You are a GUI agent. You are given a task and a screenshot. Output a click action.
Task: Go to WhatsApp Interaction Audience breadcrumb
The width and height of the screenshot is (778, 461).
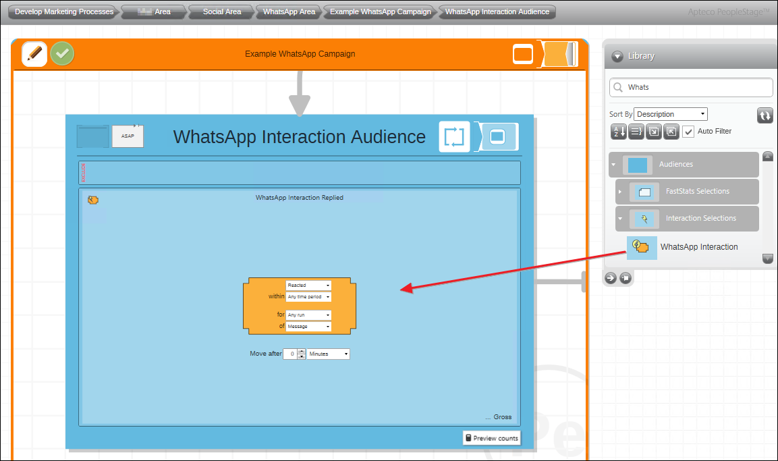pyautogui.click(x=497, y=11)
